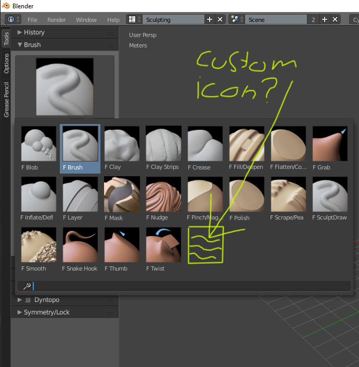The height and width of the screenshot is (367, 359).
Task: Open the Render menu
Action: (x=56, y=20)
